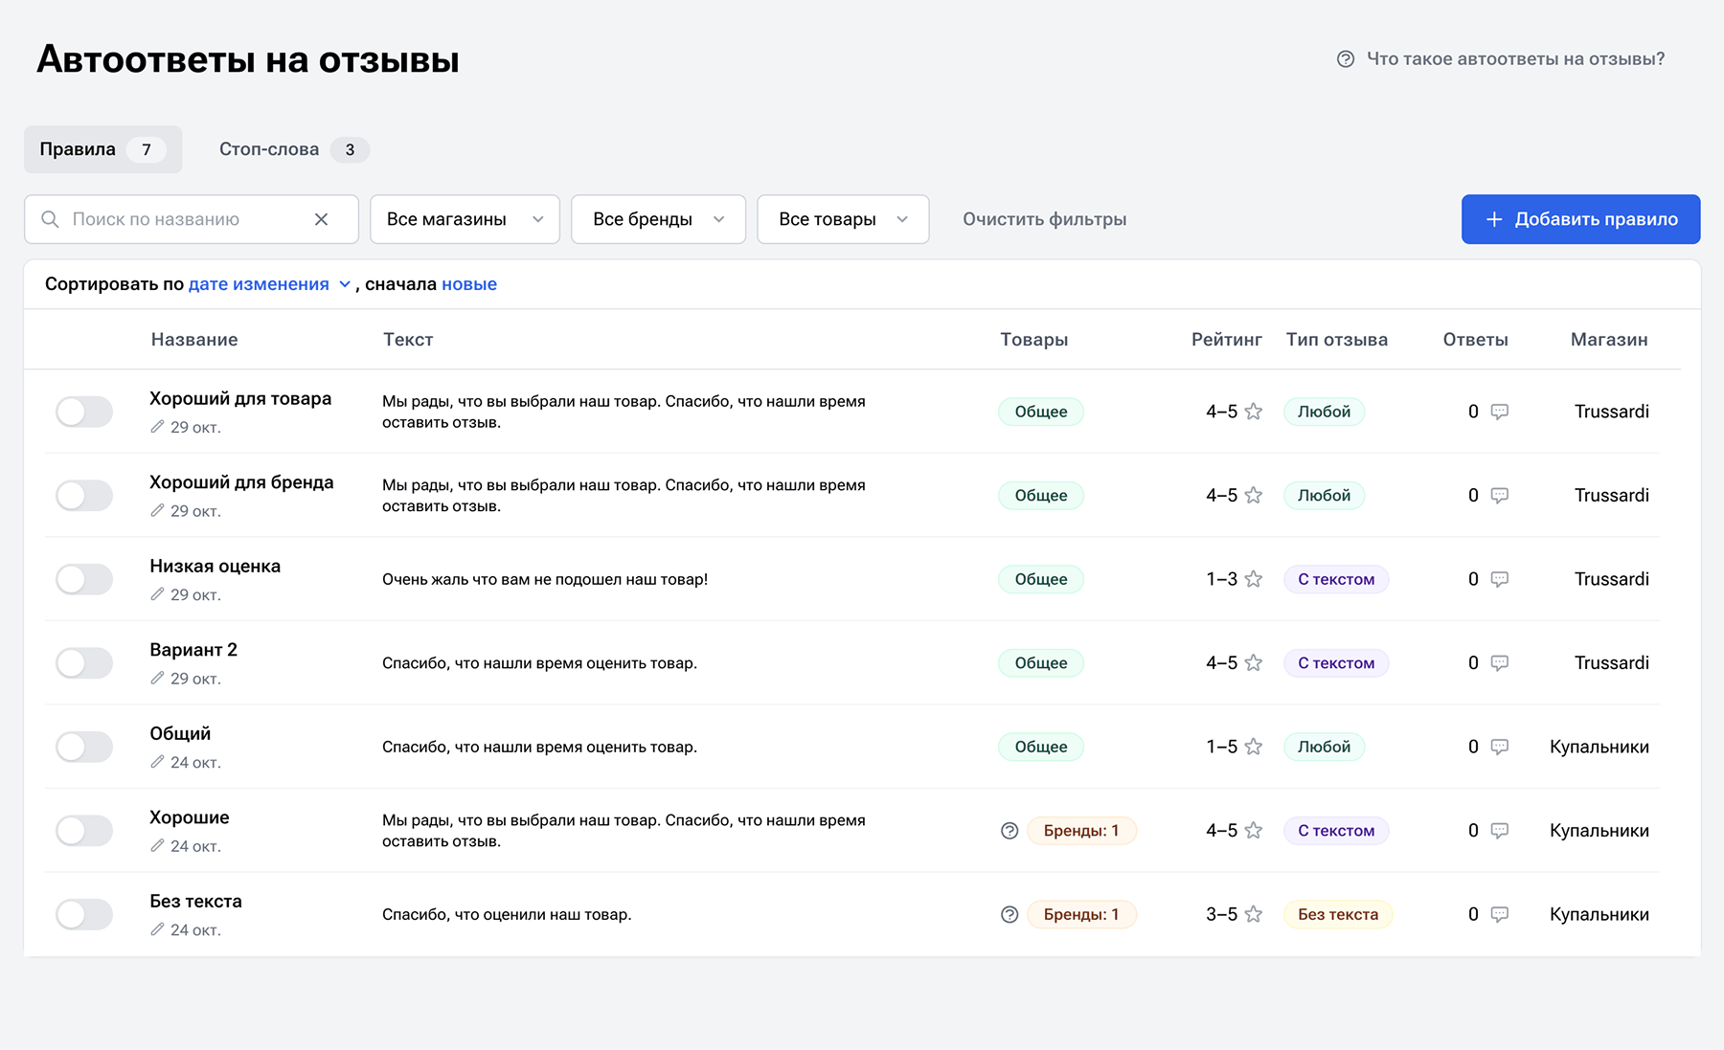Change sort order by clicking новые

(x=469, y=284)
